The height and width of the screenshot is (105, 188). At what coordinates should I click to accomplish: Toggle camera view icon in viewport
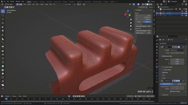131,26
